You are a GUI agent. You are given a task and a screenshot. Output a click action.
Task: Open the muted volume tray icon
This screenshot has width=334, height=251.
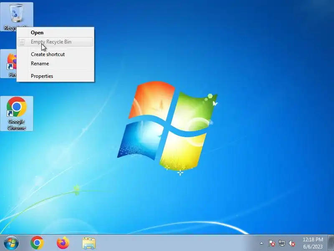coord(292,243)
